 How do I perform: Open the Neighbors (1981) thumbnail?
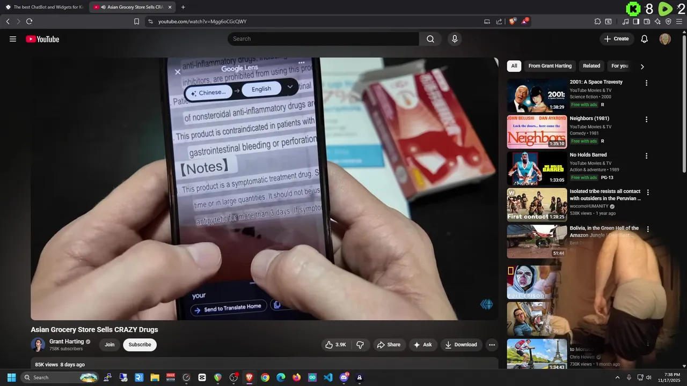pos(537,132)
